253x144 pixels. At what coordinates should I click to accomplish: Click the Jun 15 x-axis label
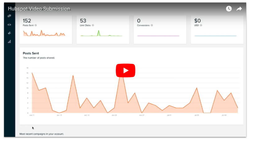[59, 115]
